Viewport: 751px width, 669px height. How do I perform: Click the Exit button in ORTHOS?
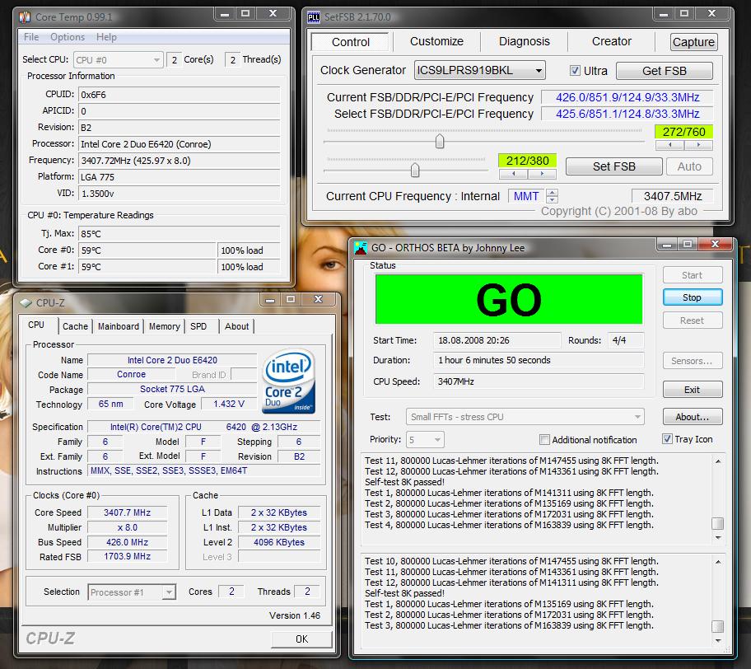coord(692,390)
